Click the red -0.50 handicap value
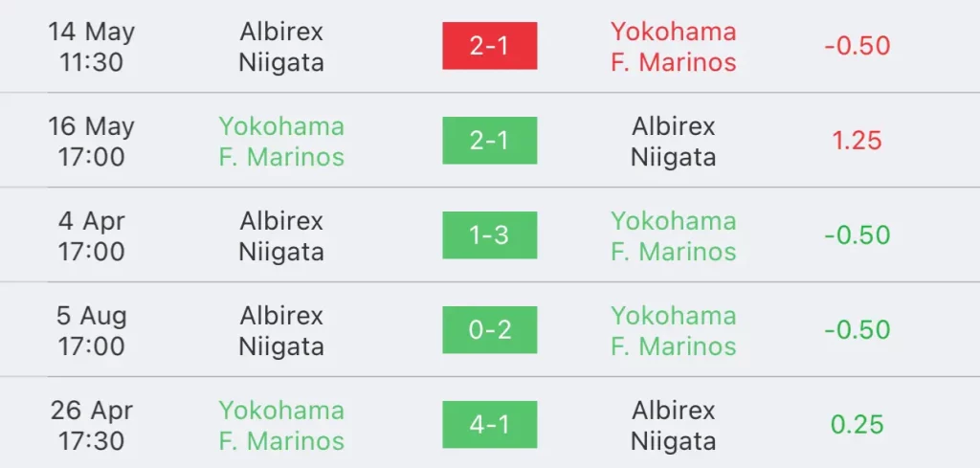980x468 pixels. [x=857, y=46]
